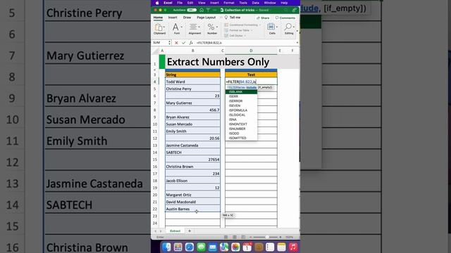The image size is (451, 253).
Task: Open Finder from the Dock
Action: point(166,247)
